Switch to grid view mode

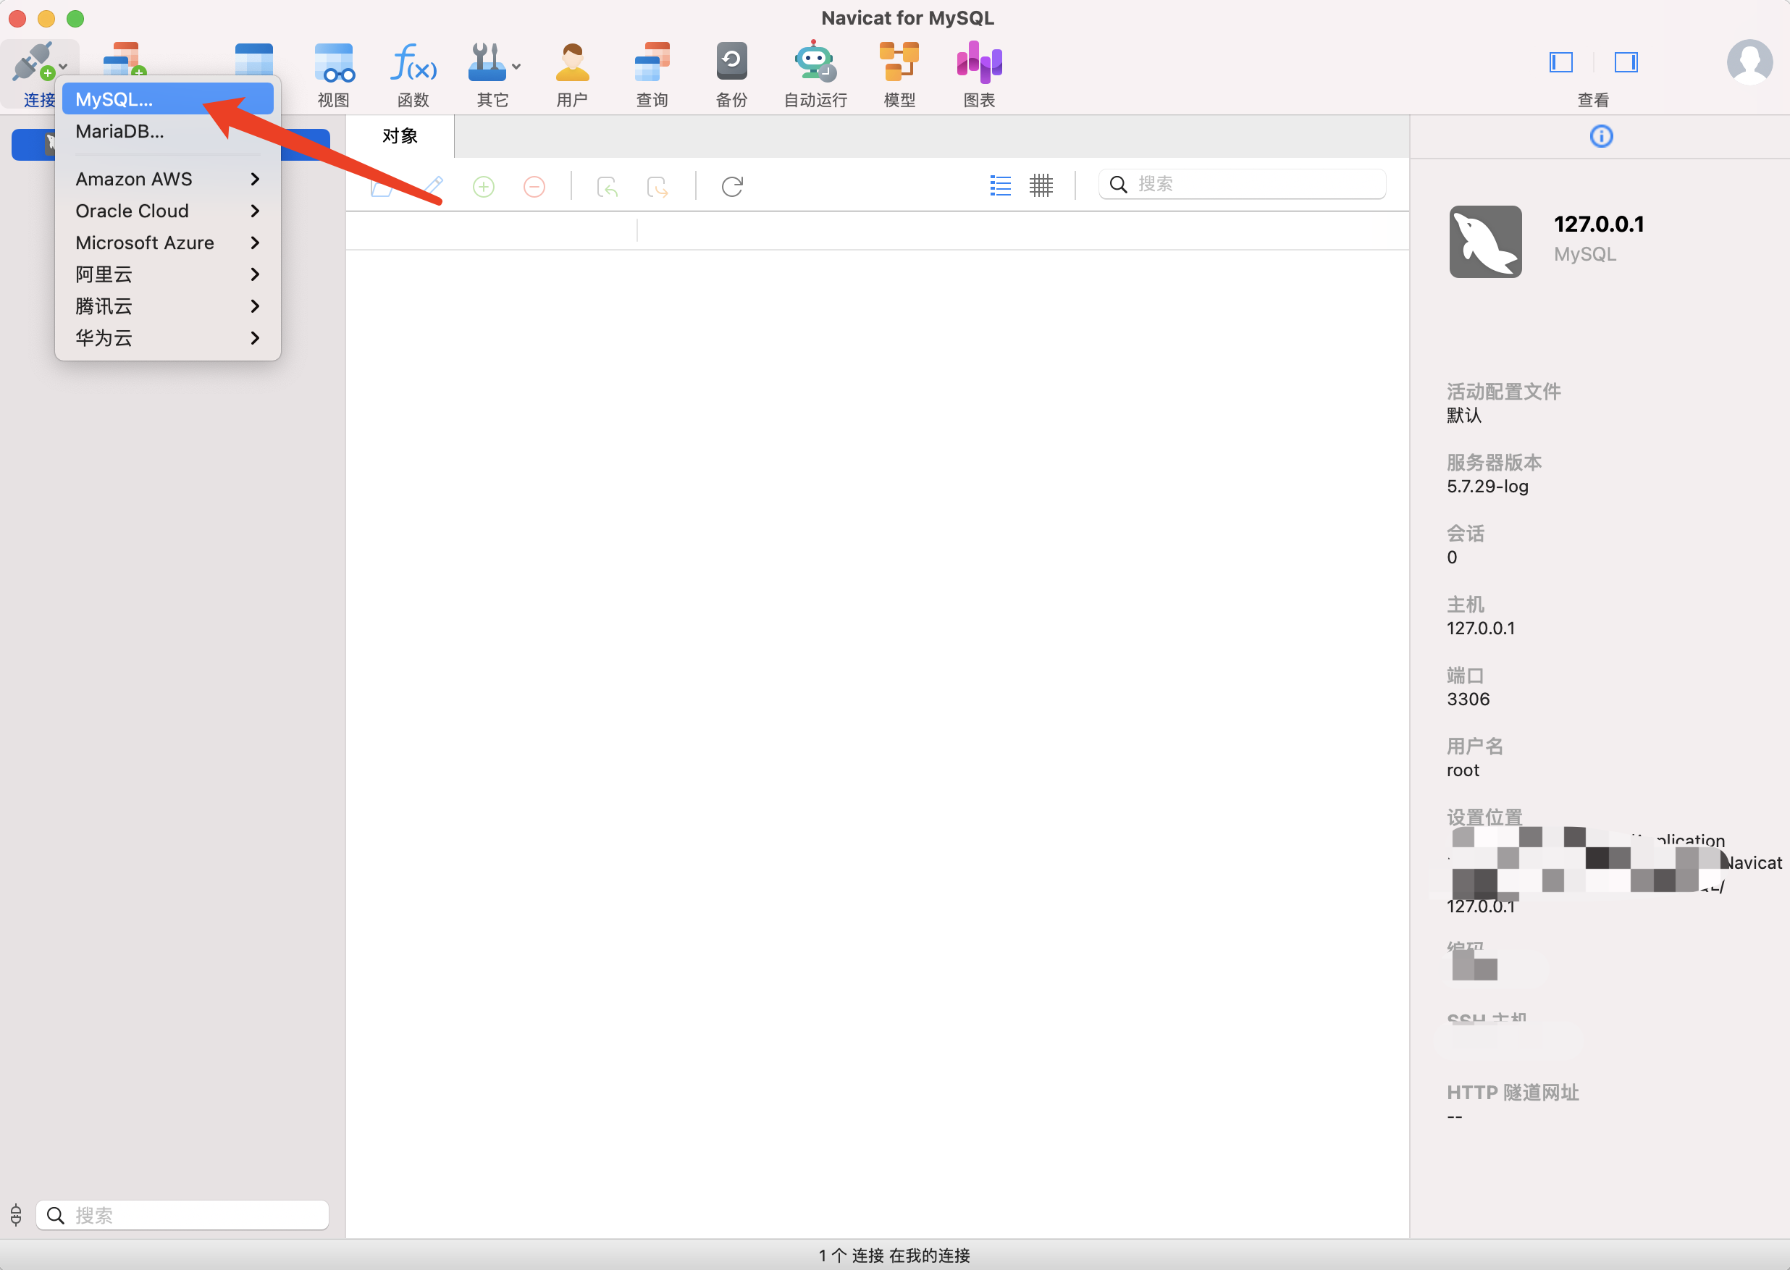(x=1041, y=185)
